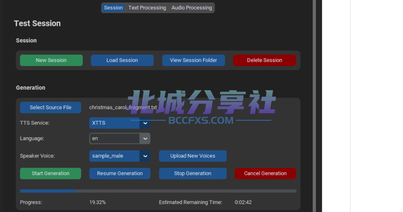
Task: Expand the TTS Service XTTS dropdown
Action: pyautogui.click(x=120, y=123)
